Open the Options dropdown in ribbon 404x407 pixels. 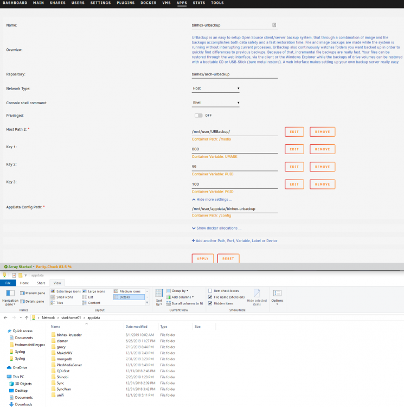(x=277, y=297)
